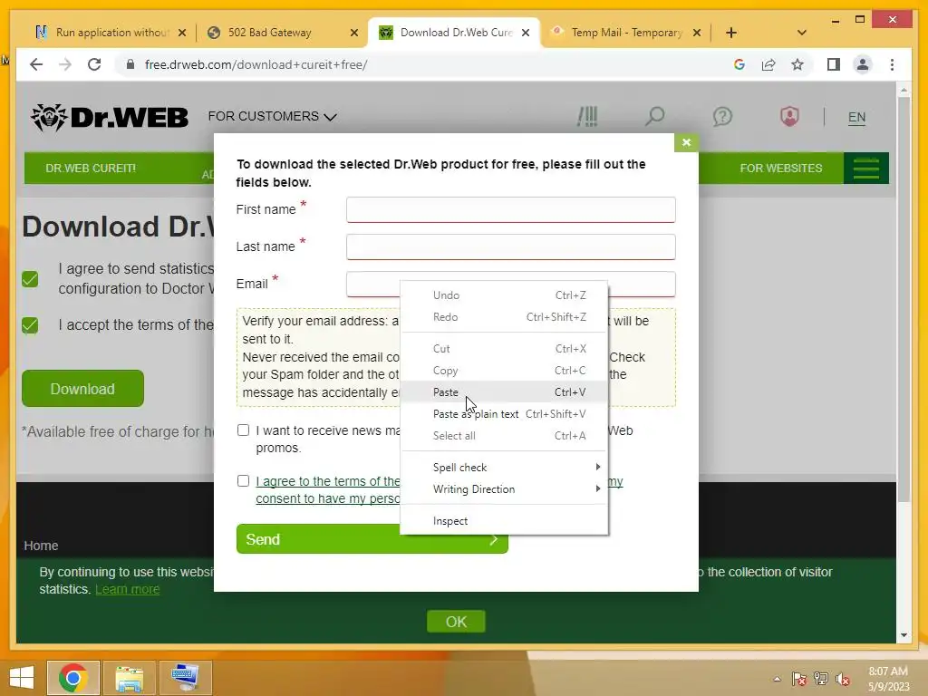Click the OK cookie notice button
Image resolution: width=928 pixels, height=696 pixels.
(x=456, y=622)
